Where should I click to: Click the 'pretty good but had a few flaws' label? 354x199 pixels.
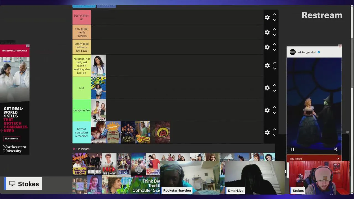point(82,47)
